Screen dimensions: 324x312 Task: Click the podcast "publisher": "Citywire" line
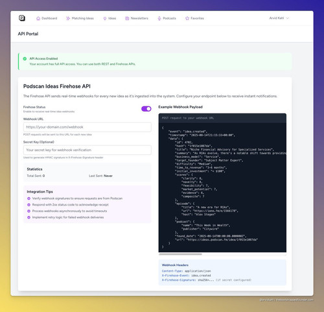coord(200,229)
